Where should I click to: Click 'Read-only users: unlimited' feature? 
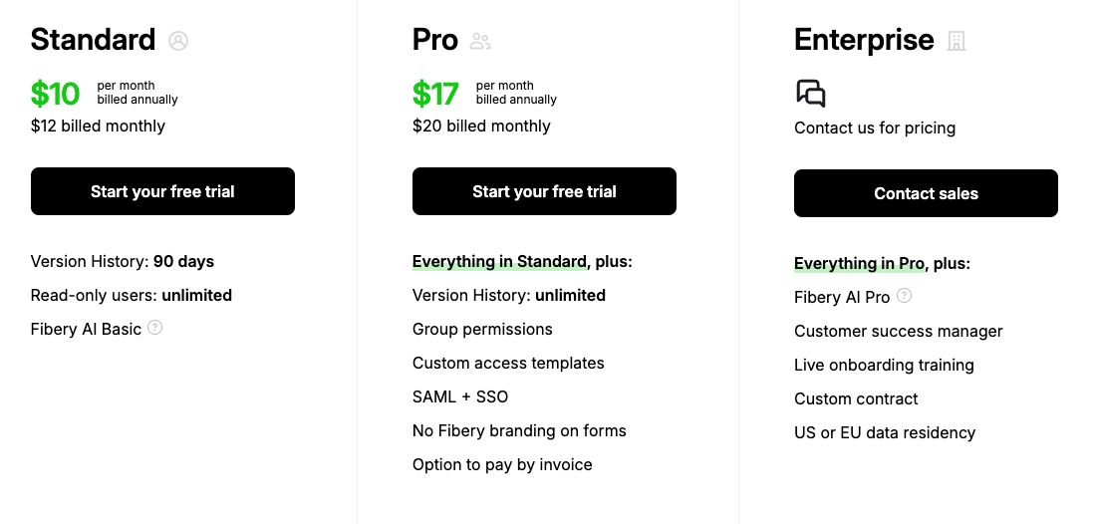click(x=132, y=295)
